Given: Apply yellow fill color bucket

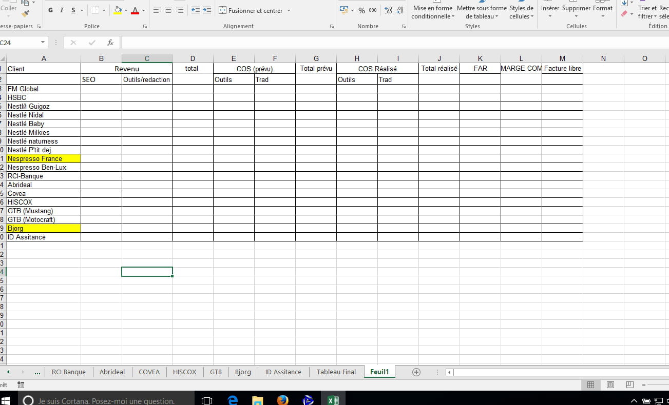Looking at the screenshot, I should tap(118, 10).
